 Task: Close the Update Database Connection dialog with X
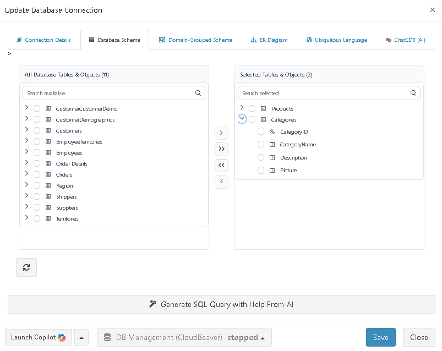(433, 10)
